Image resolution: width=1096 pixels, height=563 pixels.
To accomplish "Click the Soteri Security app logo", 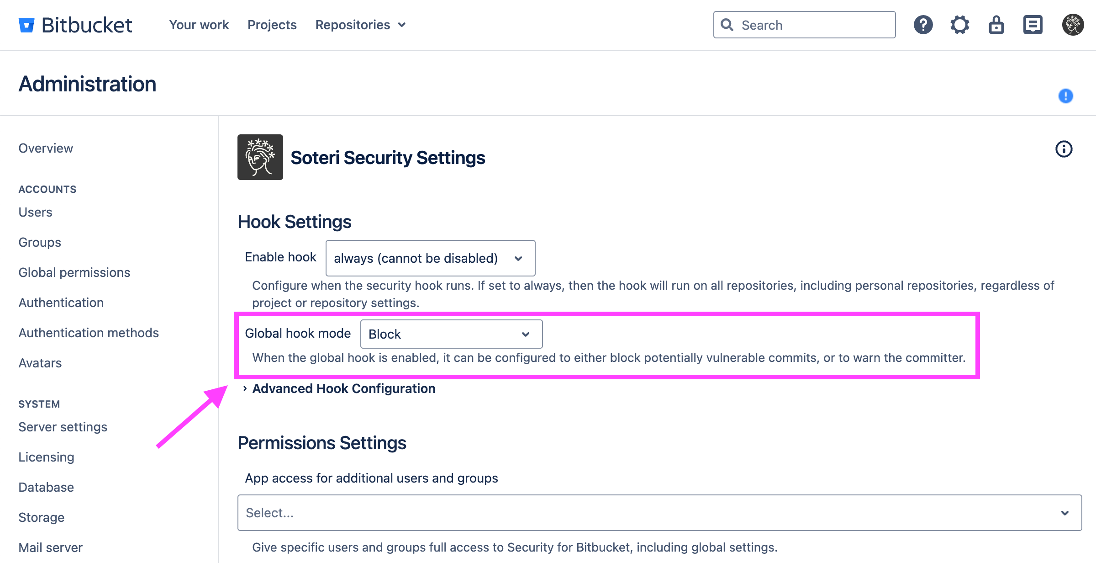I will (x=260, y=157).
